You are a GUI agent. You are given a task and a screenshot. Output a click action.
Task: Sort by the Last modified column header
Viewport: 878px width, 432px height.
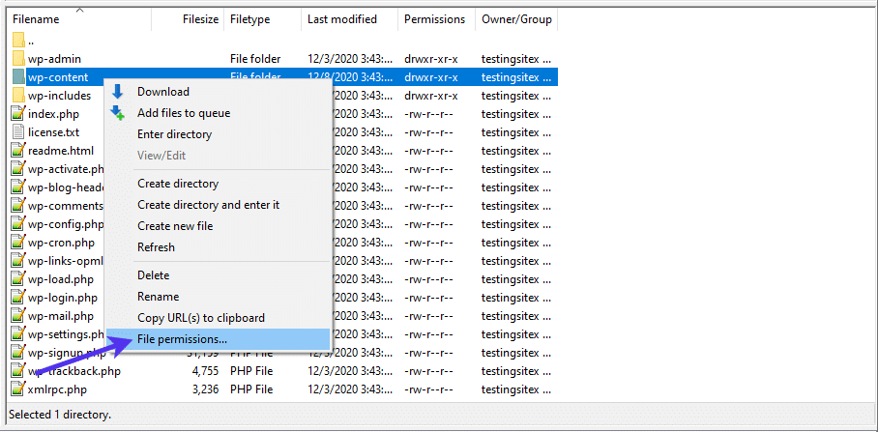[342, 19]
